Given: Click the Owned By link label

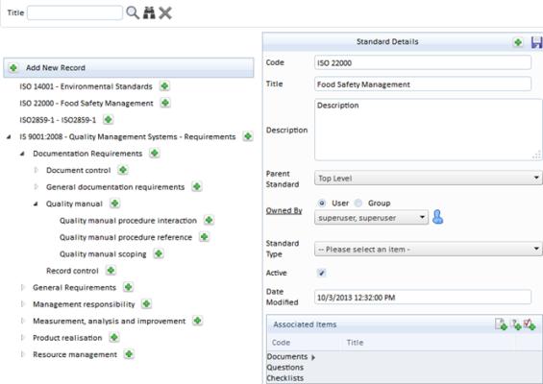Looking at the screenshot, I should tap(284, 210).
